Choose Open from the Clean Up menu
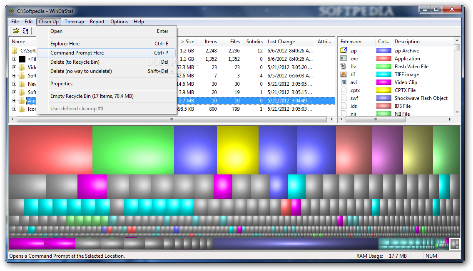Viewport: 473px width, 271px height. (107, 31)
